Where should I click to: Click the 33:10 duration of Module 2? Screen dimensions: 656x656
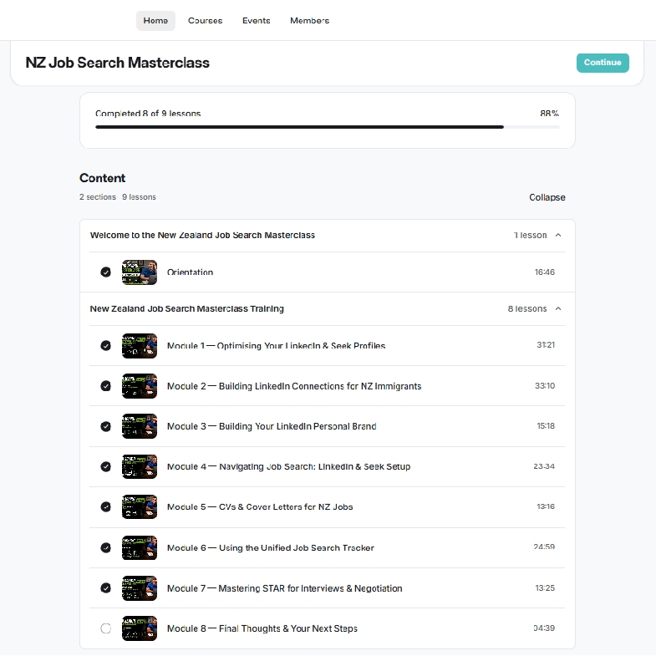(545, 386)
